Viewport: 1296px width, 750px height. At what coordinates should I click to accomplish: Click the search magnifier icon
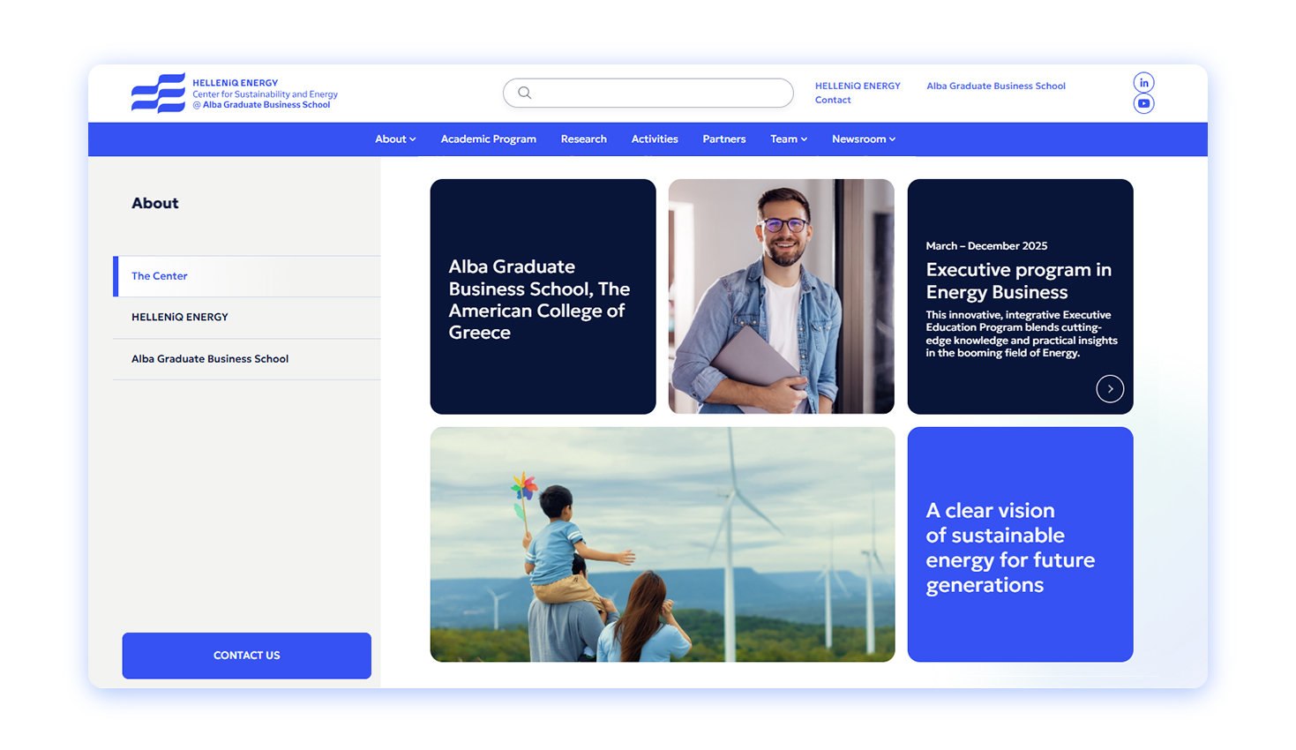coord(525,93)
